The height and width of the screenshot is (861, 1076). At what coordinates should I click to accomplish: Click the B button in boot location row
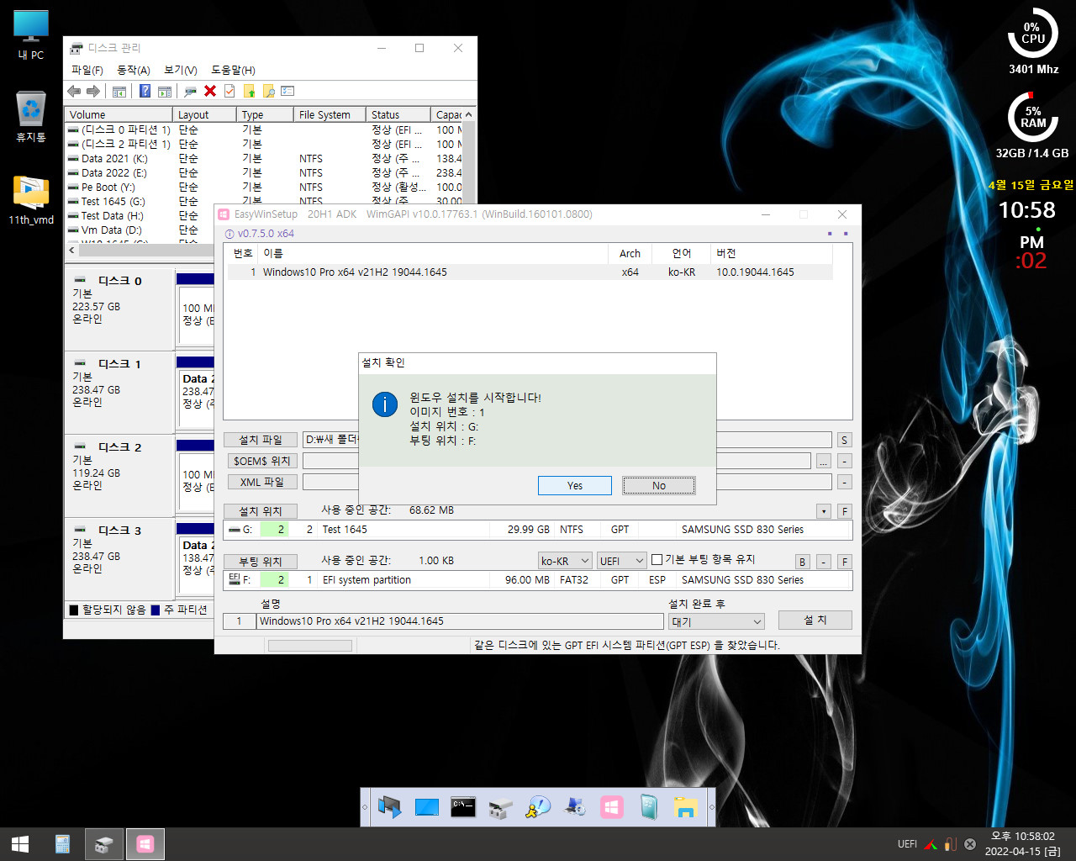[x=802, y=562]
